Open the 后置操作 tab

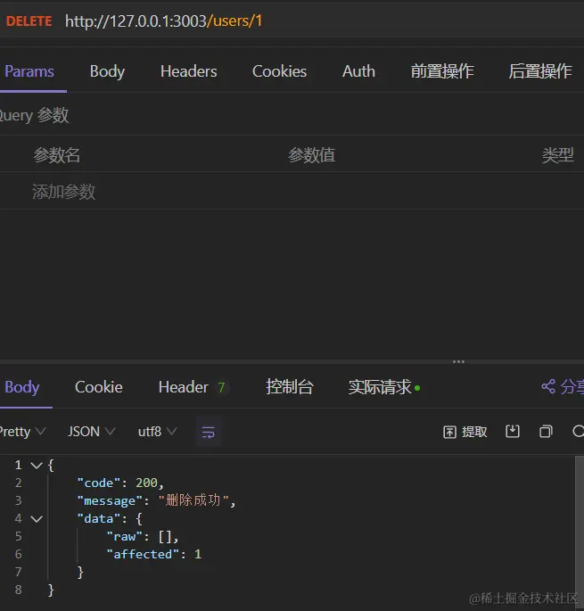tap(540, 71)
